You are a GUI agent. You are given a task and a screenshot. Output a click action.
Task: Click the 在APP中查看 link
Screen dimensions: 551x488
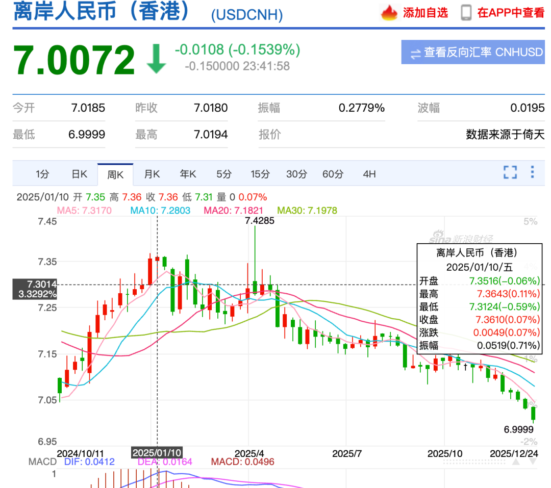tap(511, 13)
